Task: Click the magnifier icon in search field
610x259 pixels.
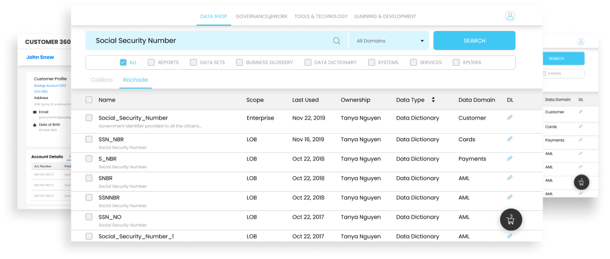Action: click(337, 41)
